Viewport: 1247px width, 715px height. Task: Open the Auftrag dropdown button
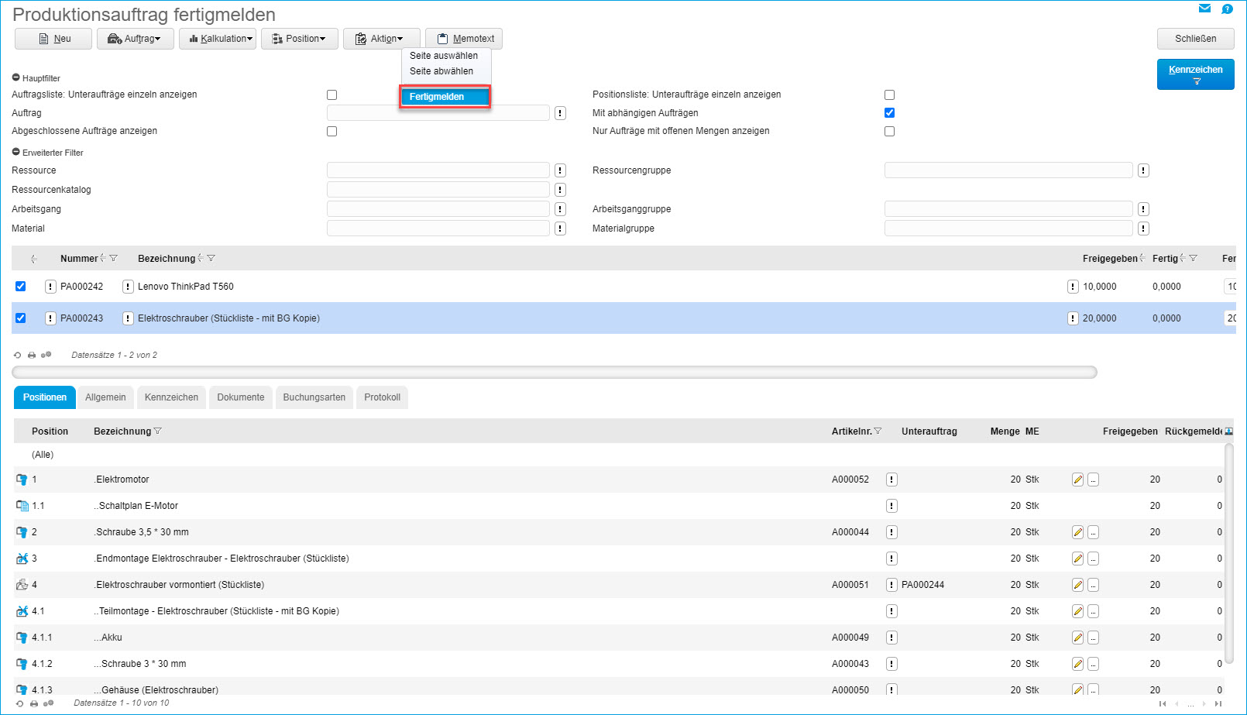136,39
